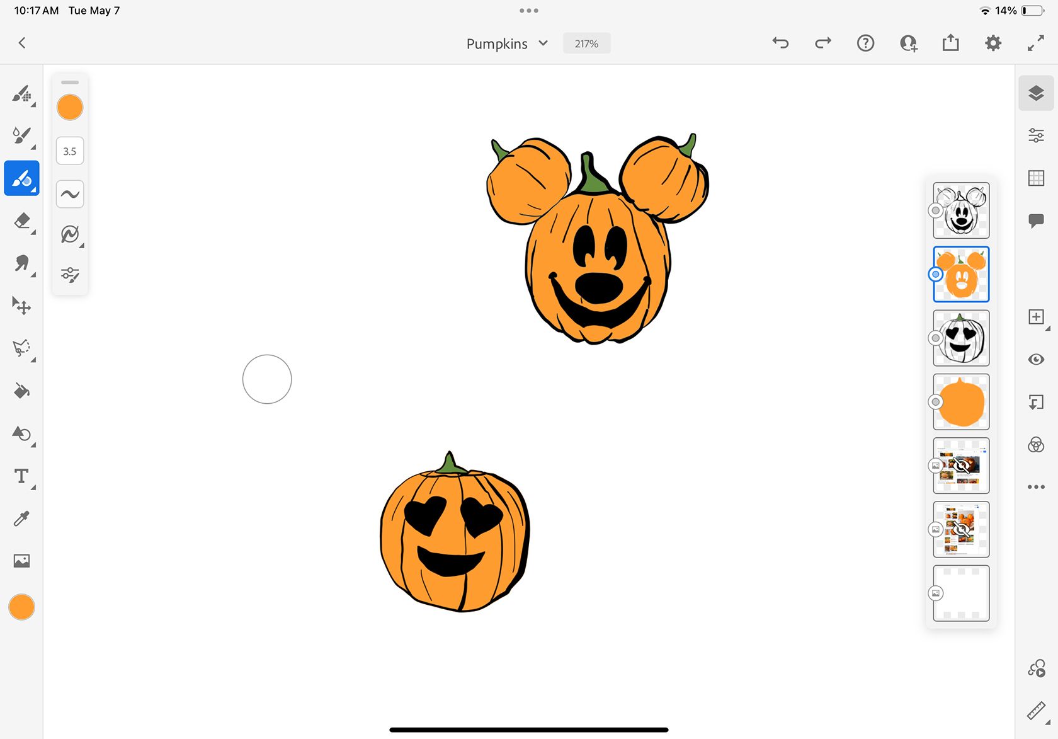This screenshot has width=1058, height=739.
Task: Pick the Eyedropper tool
Action: (21, 518)
